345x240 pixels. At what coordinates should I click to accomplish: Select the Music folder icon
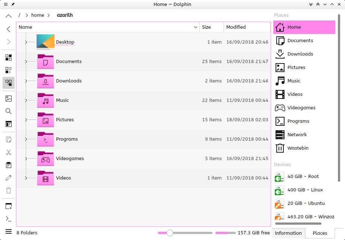(x=46, y=100)
